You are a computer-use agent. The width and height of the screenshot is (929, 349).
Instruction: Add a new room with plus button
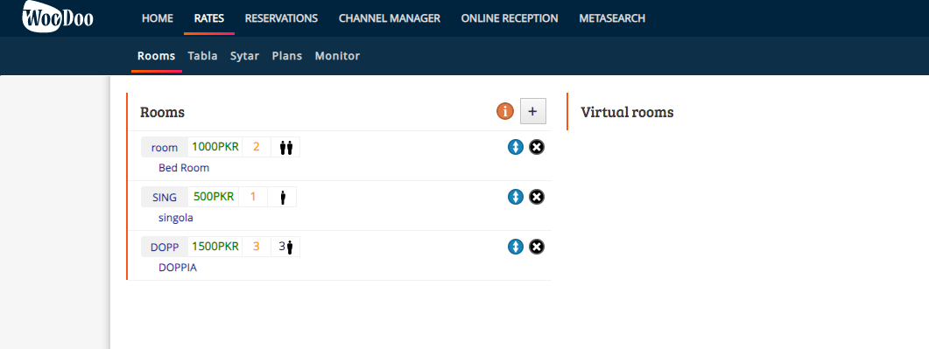tap(532, 111)
